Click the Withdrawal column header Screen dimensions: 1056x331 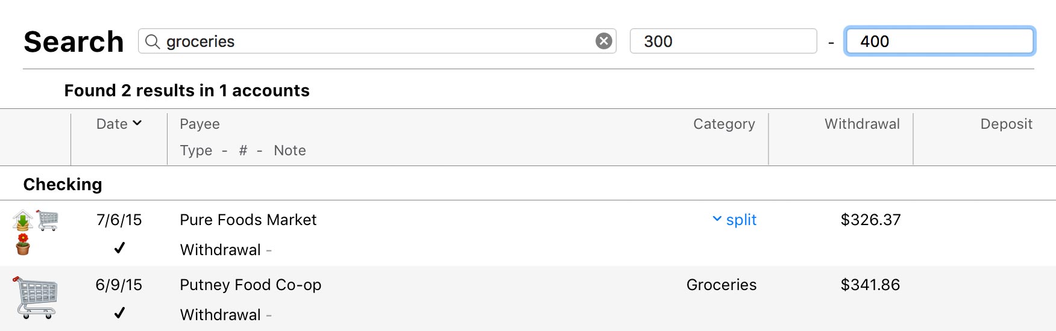861,124
